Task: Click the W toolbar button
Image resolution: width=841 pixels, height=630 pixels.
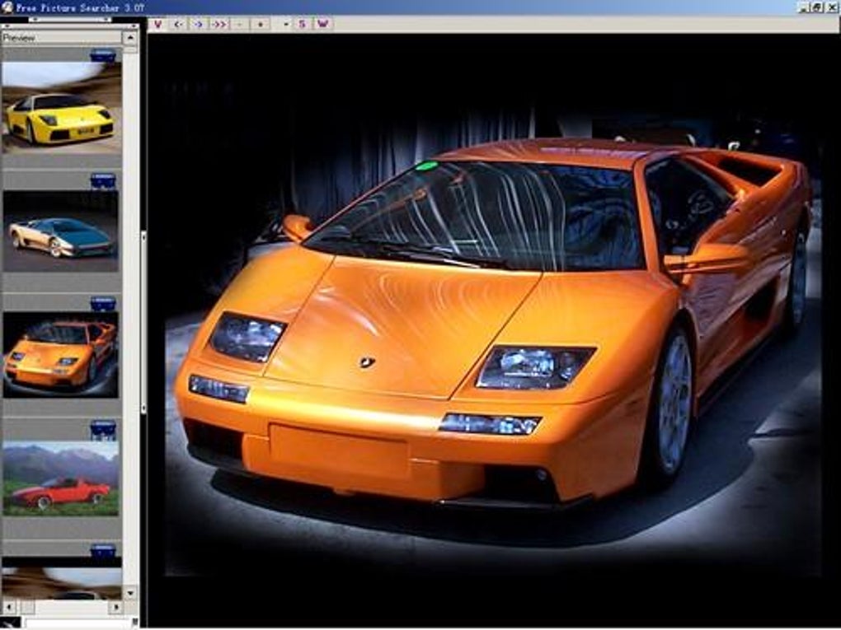Action: (322, 24)
